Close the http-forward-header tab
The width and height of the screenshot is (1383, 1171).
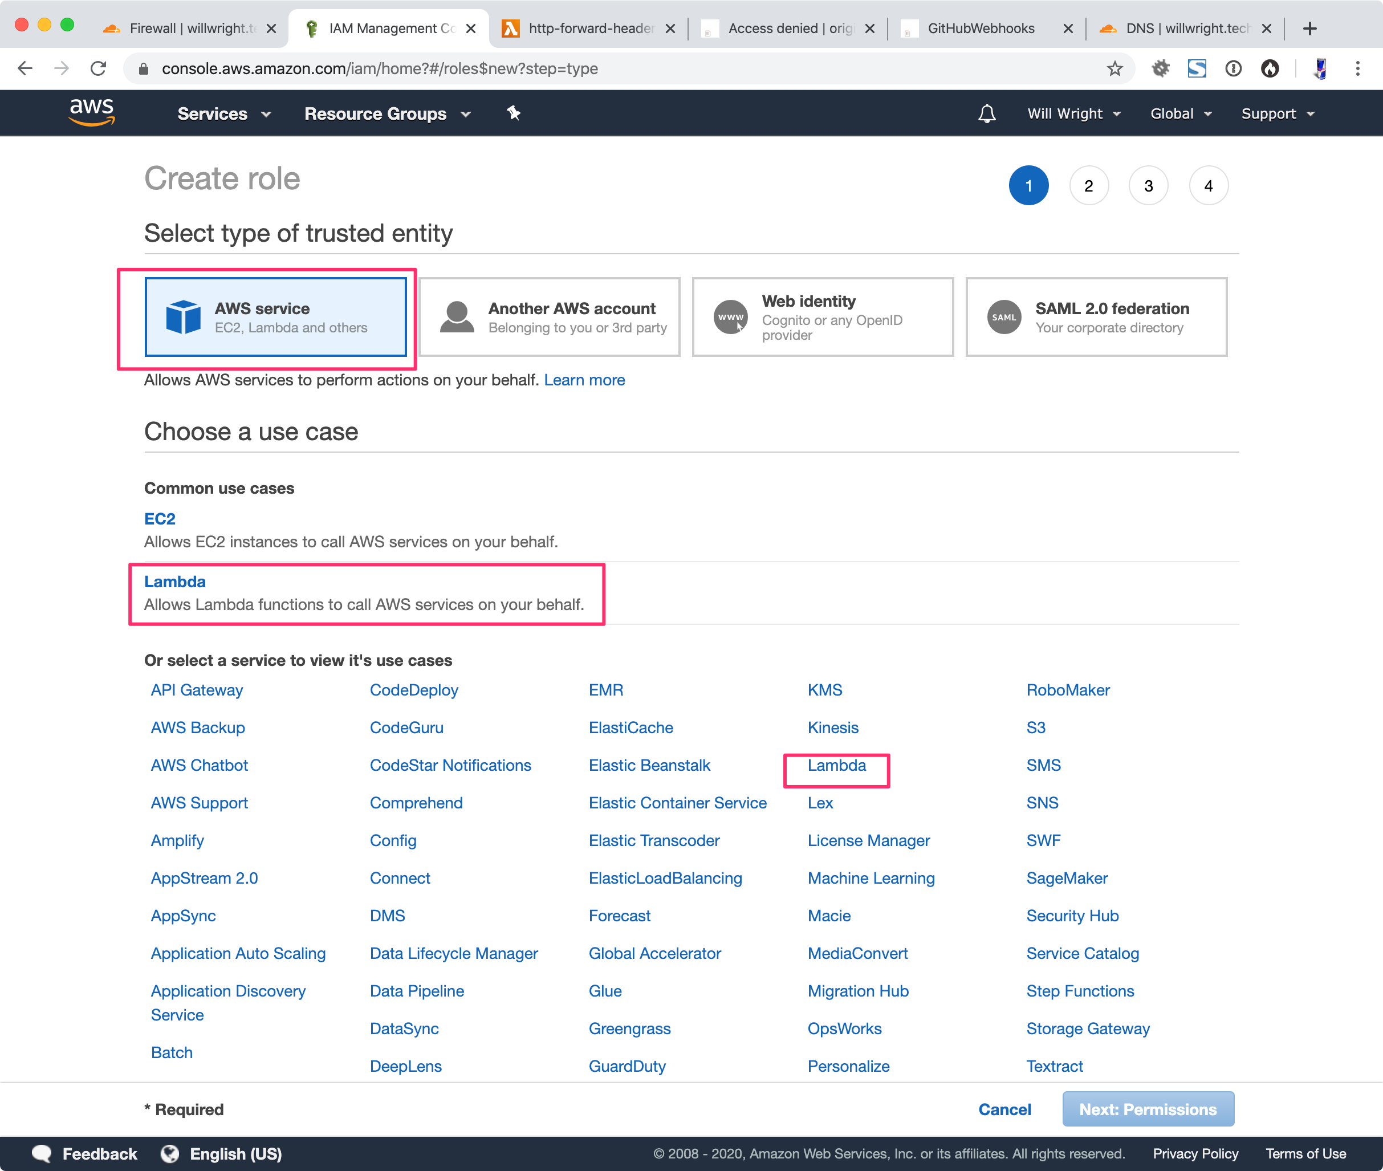670,29
